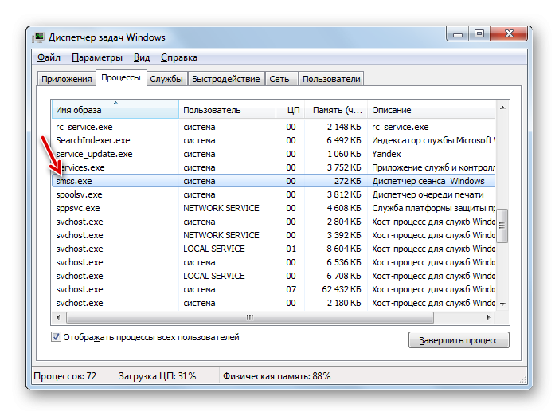Viewport: 559px width, 416px height.
Task: Go to the Пользователи tab
Action: pos(331,79)
